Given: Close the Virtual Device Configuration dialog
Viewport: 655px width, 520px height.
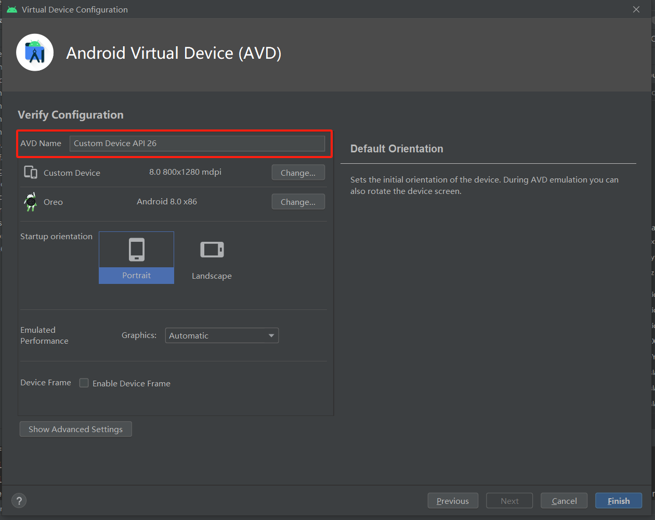Looking at the screenshot, I should click(636, 9).
